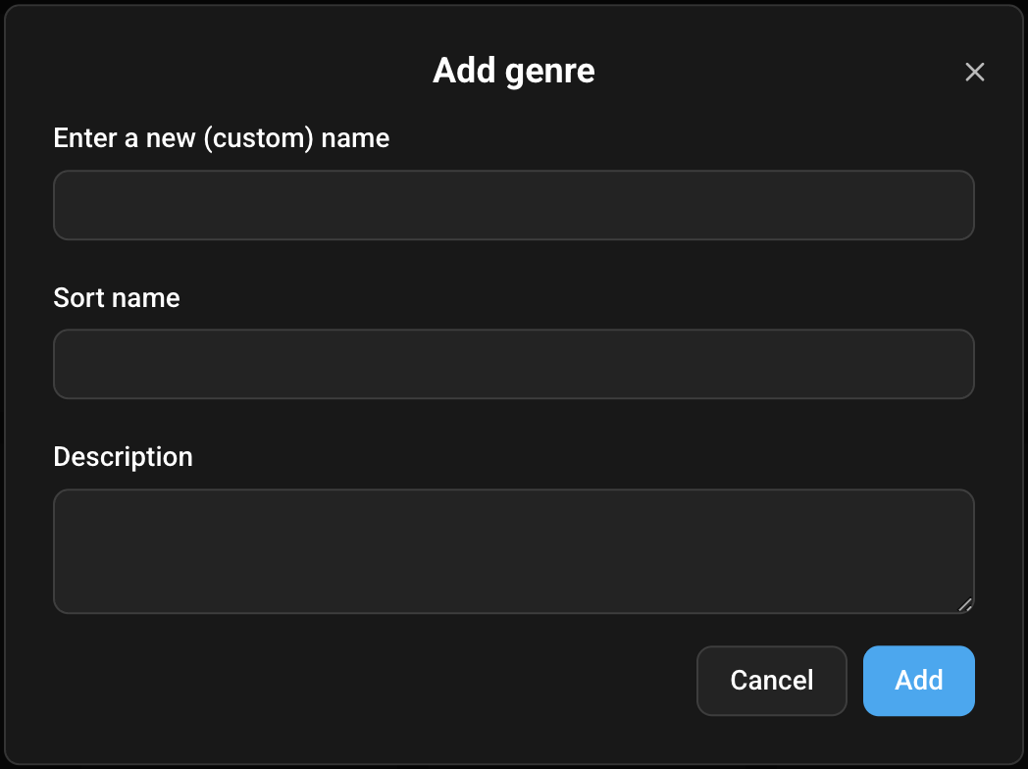Viewport: 1028px width, 769px height.
Task: Dismiss the dialog using the X icon
Action: [974, 72]
